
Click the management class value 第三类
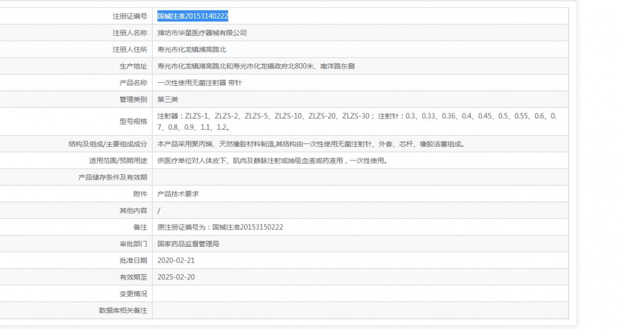click(x=168, y=99)
